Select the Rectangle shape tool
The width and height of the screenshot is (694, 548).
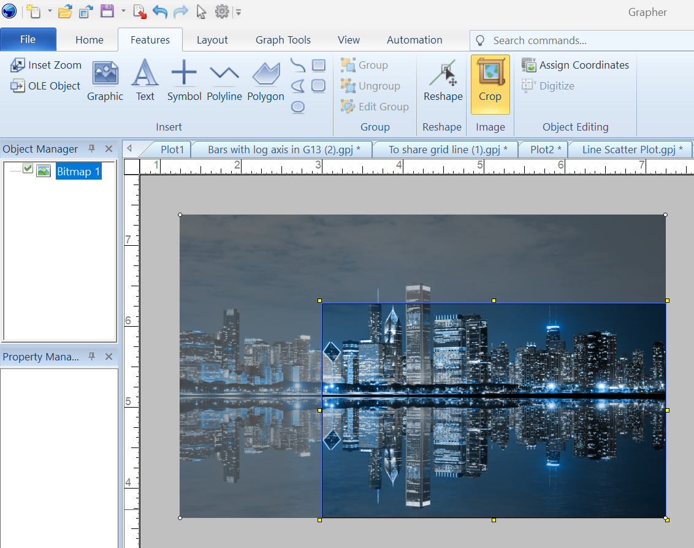click(x=318, y=66)
